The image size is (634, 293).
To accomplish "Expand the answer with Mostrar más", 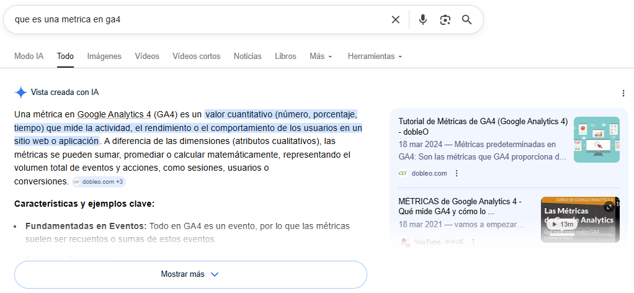I will point(190,274).
